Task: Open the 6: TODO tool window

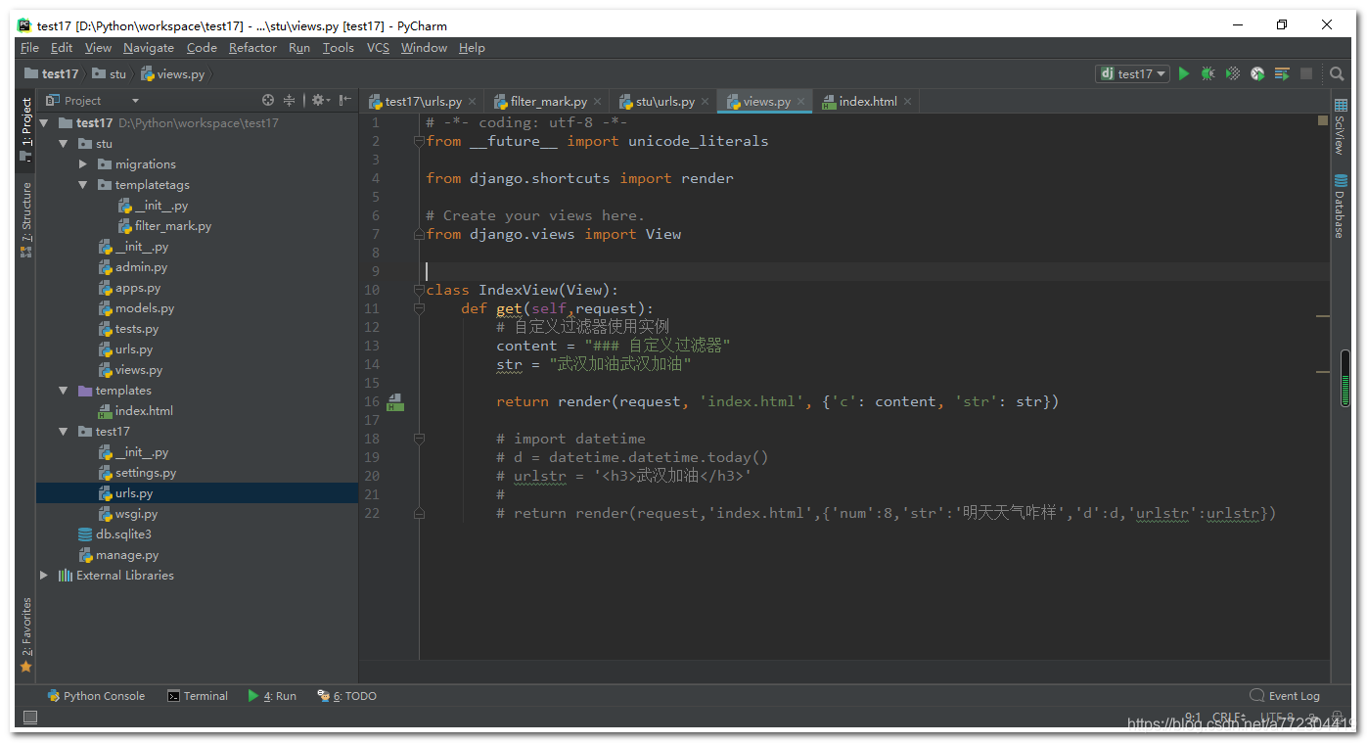Action: click(x=346, y=696)
